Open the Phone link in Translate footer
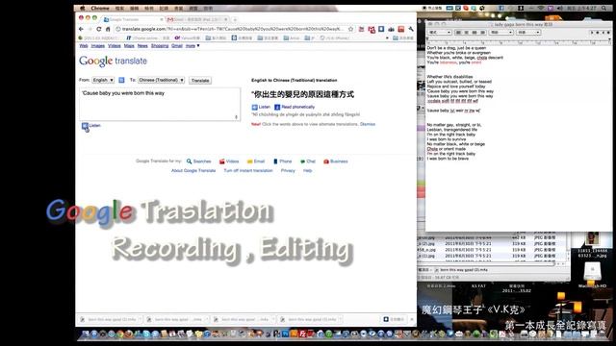Image resolution: width=616 pixels, height=346 pixels. tap(282, 161)
